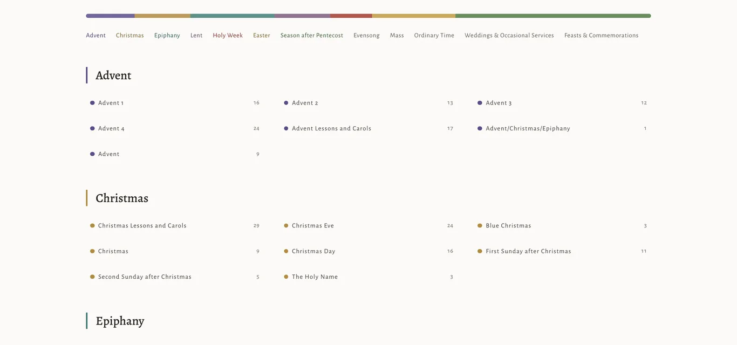Click the purple Advent segment of color bar
Image resolution: width=737 pixels, height=345 pixels.
110,16
